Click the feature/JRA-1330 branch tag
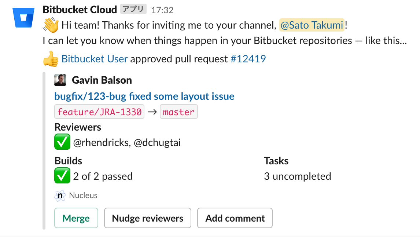Screen dimensions: 420x237 point(99,112)
